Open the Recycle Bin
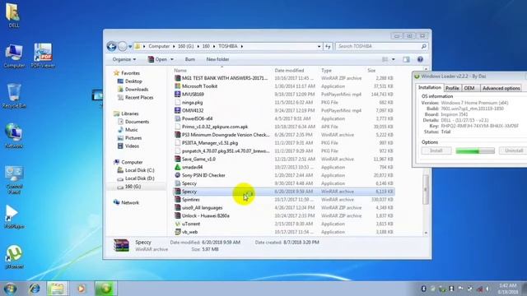Viewport: 527px width, 296px height. tap(14, 96)
